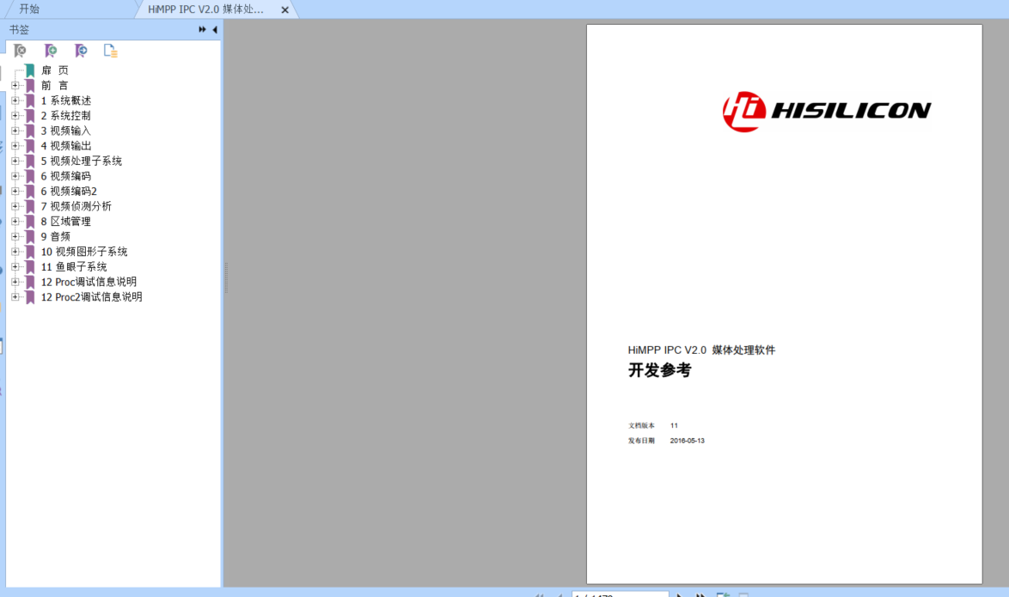Go to bookmark 7 视频侦测分析
Viewport: 1009px width, 597px height.
76,206
